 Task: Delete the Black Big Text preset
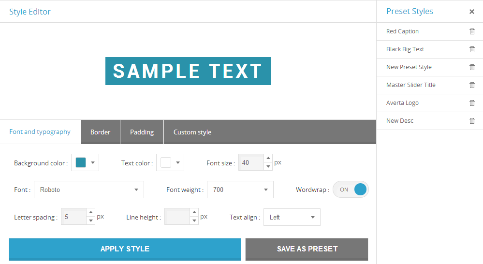472,49
